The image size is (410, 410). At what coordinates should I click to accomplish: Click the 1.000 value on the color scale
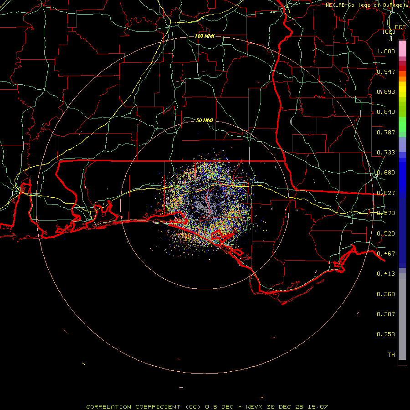pos(386,51)
